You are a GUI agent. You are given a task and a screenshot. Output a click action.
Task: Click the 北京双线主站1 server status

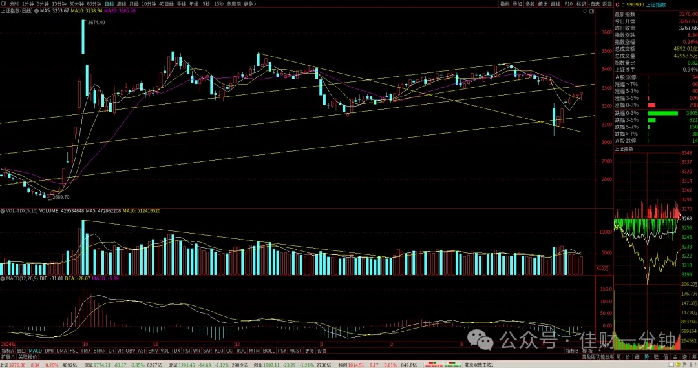(479, 365)
